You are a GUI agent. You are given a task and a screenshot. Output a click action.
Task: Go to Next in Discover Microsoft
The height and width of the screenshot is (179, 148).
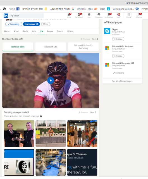point(95,39)
